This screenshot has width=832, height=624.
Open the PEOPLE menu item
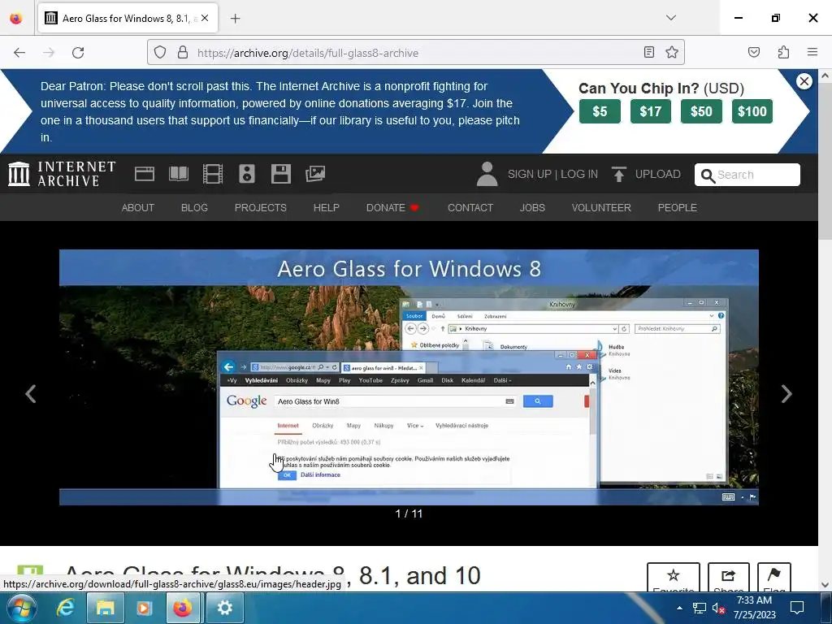click(677, 207)
